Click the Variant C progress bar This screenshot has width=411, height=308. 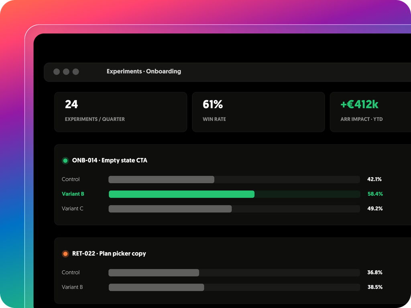point(234,209)
